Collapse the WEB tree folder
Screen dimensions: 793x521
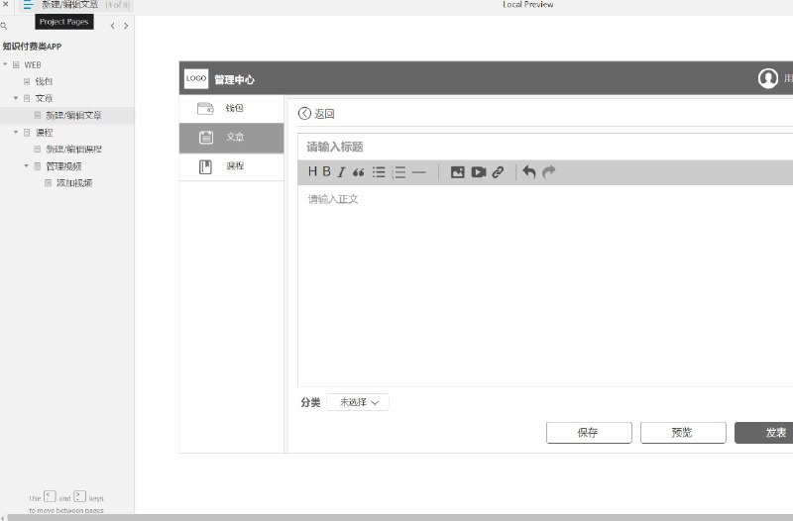(5, 64)
